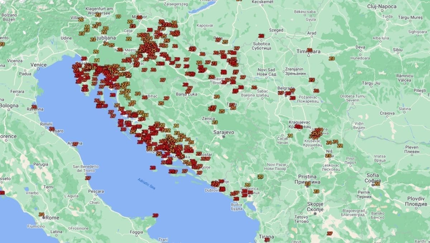This screenshot has height=243, width=430.
Task: Click the 26 marker at Ravenna
Action: pyautogui.click(x=34, y=106)
